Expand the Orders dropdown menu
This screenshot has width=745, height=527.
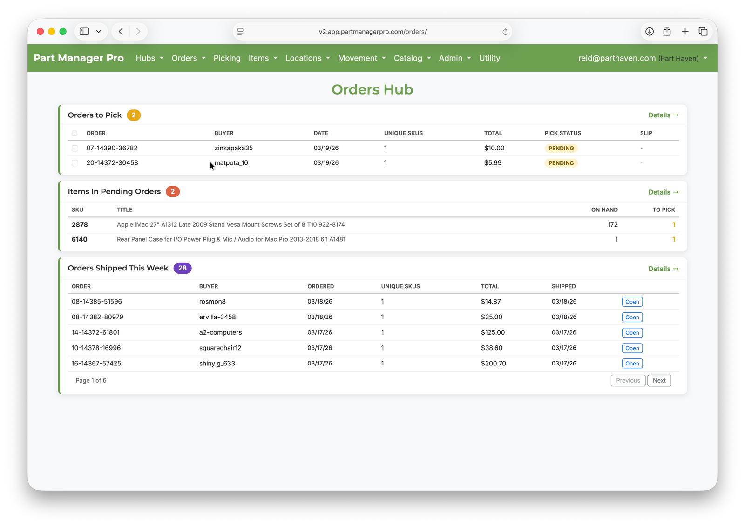tap(189, 58)
